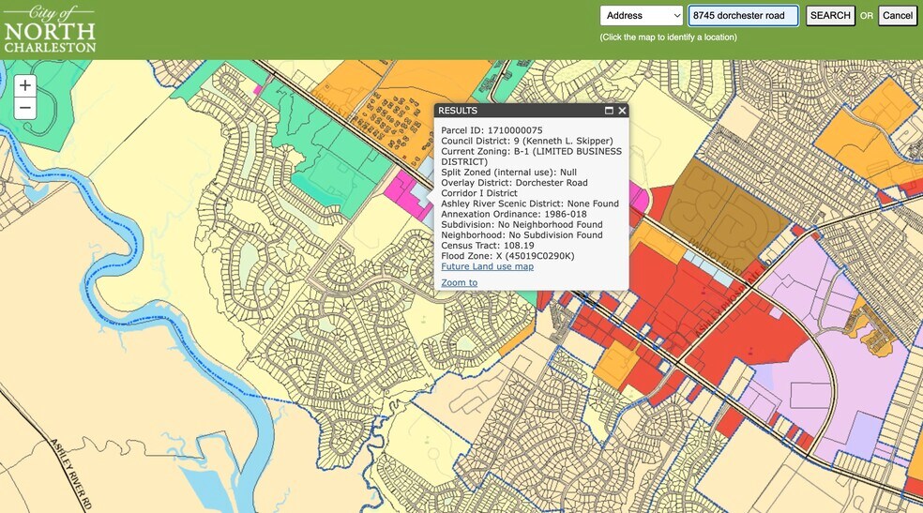
Task: Maximize the Results popup
Action: (x=609, y=111)
